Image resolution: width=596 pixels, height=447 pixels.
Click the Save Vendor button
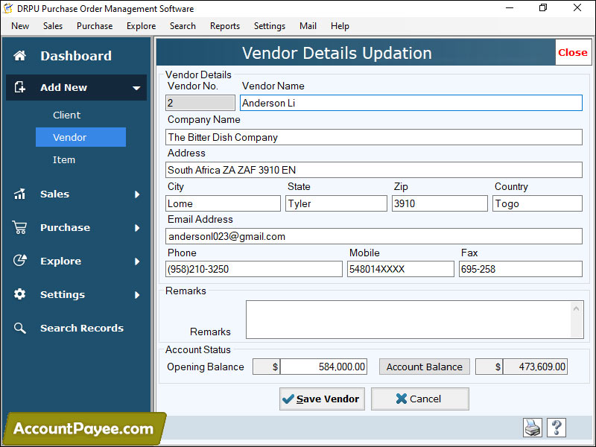pyautogui.click(x=322, y=399)
